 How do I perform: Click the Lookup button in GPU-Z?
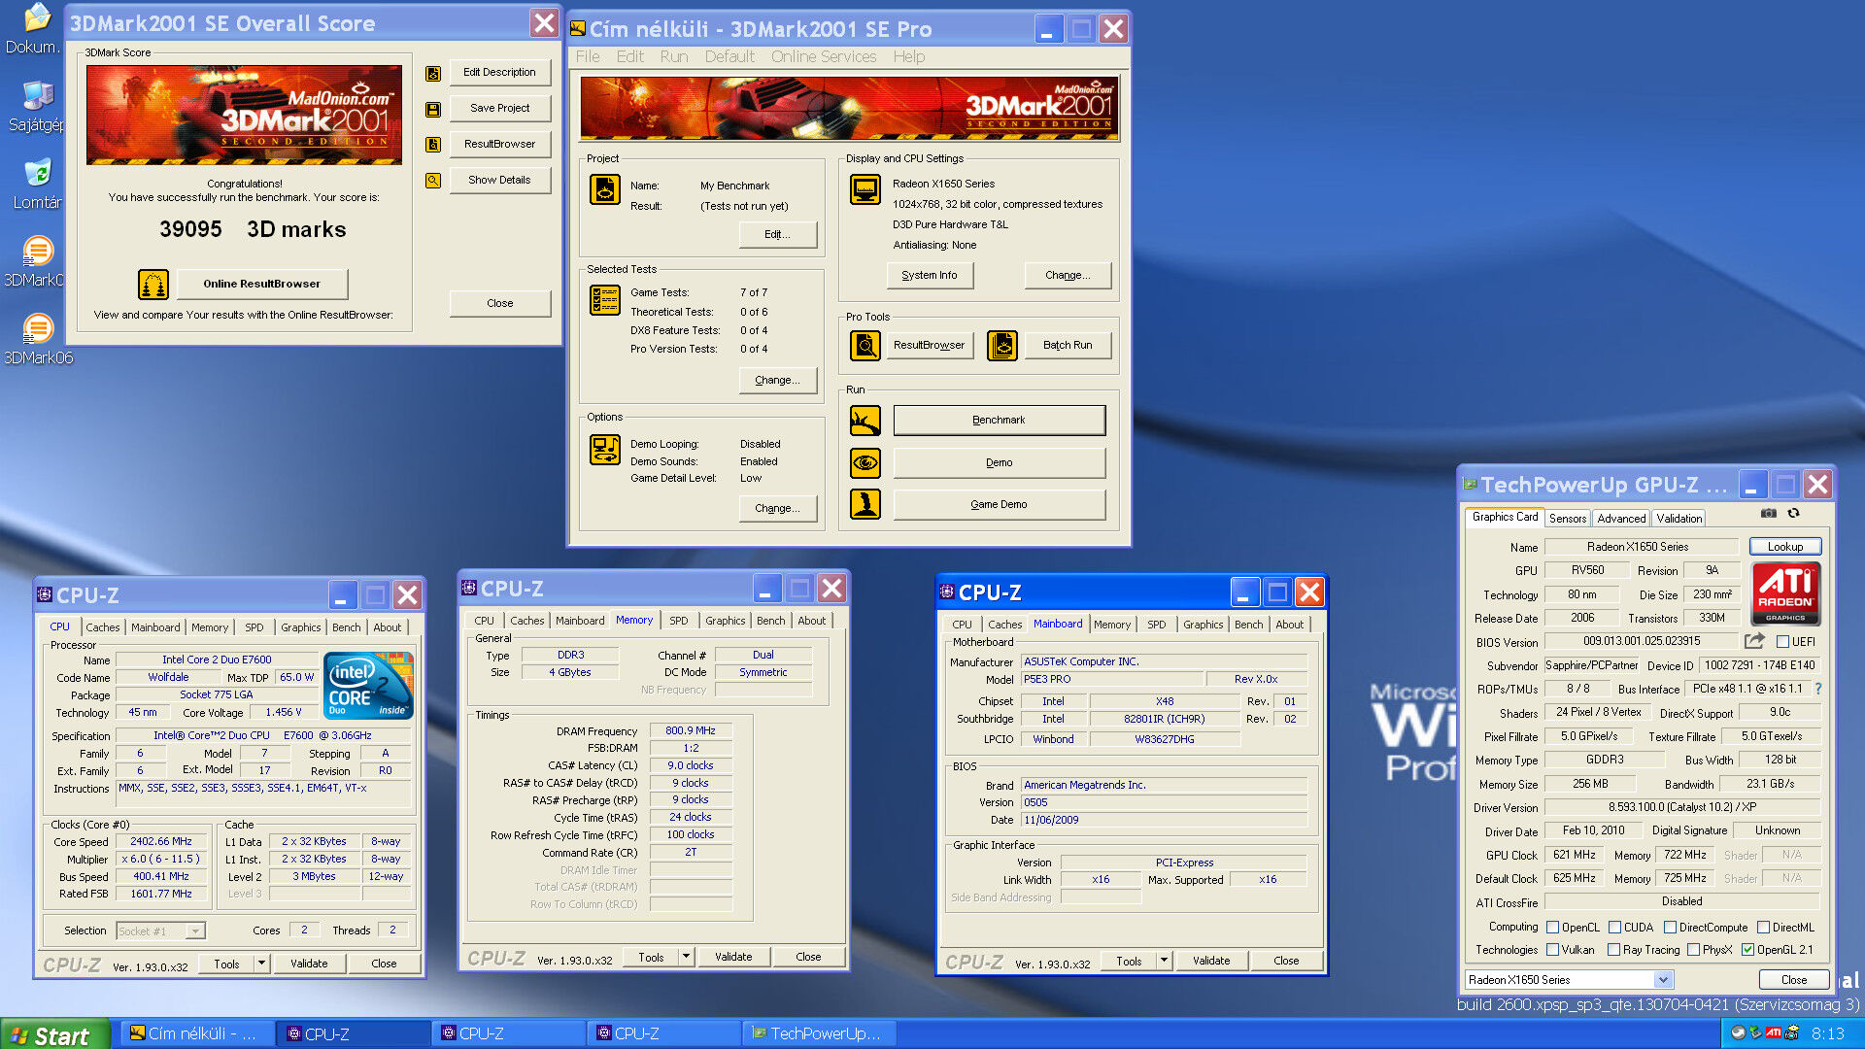[x=1785, y=547]
